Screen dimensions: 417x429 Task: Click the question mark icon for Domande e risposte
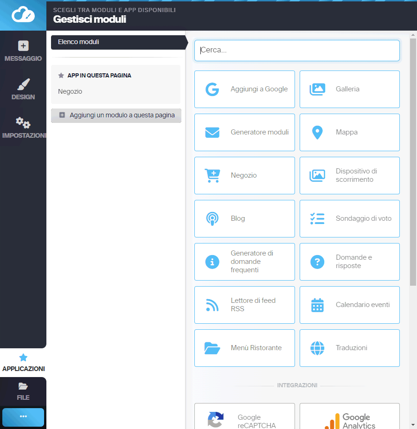(x=317, y=262)
